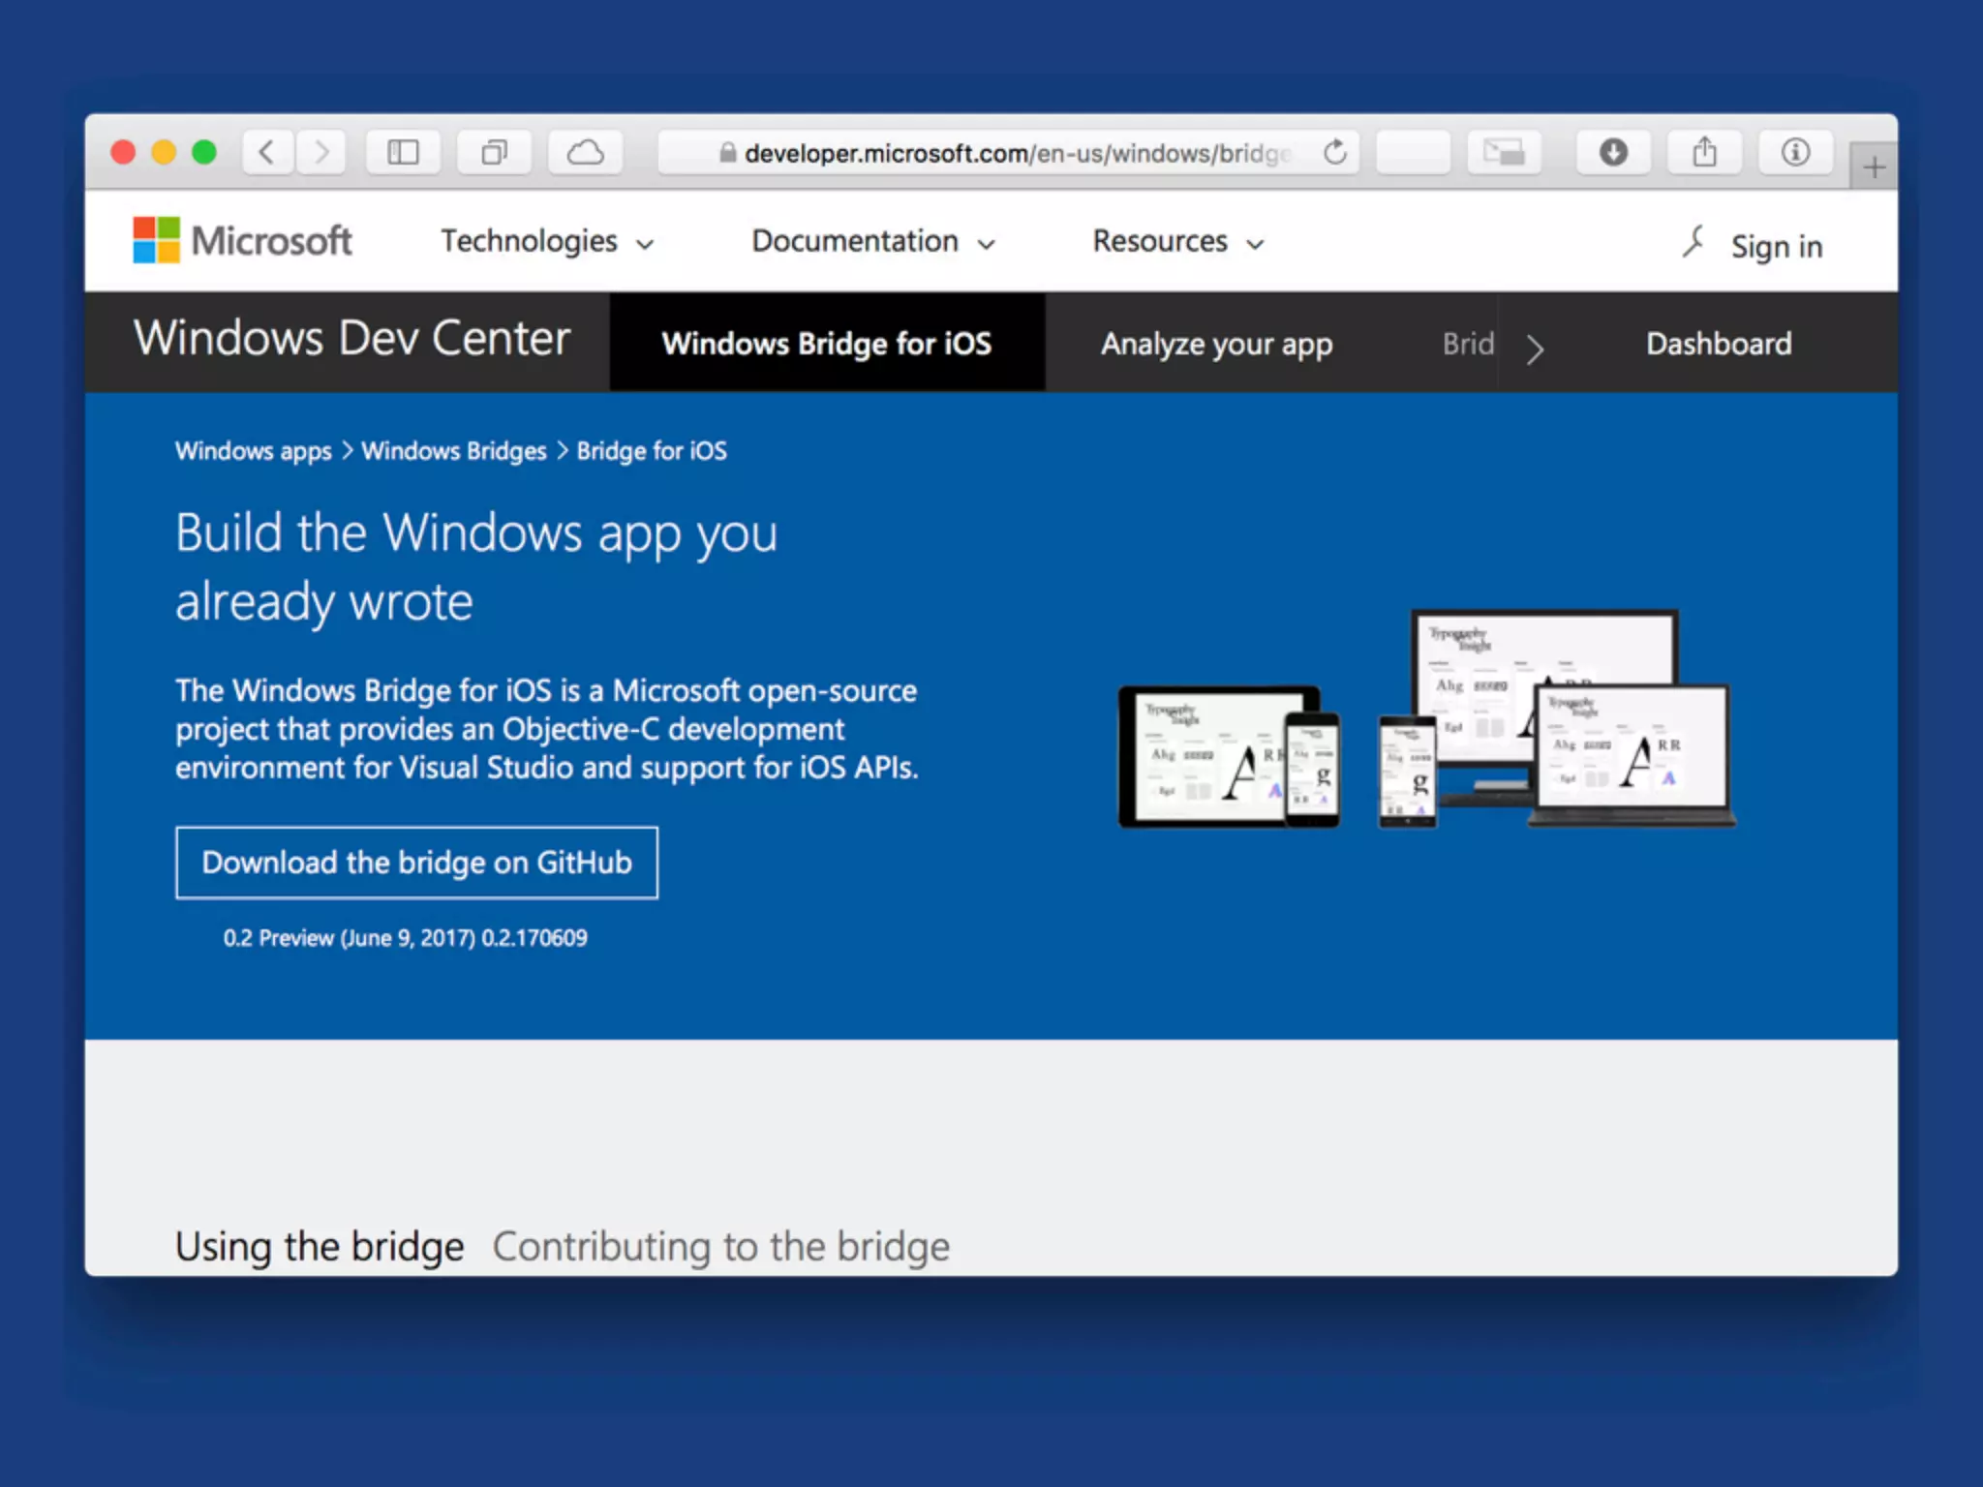This screenshot has height=1487, width=1983.
Task: Select the Analyze your app tab
Action: coord(1216,344)
